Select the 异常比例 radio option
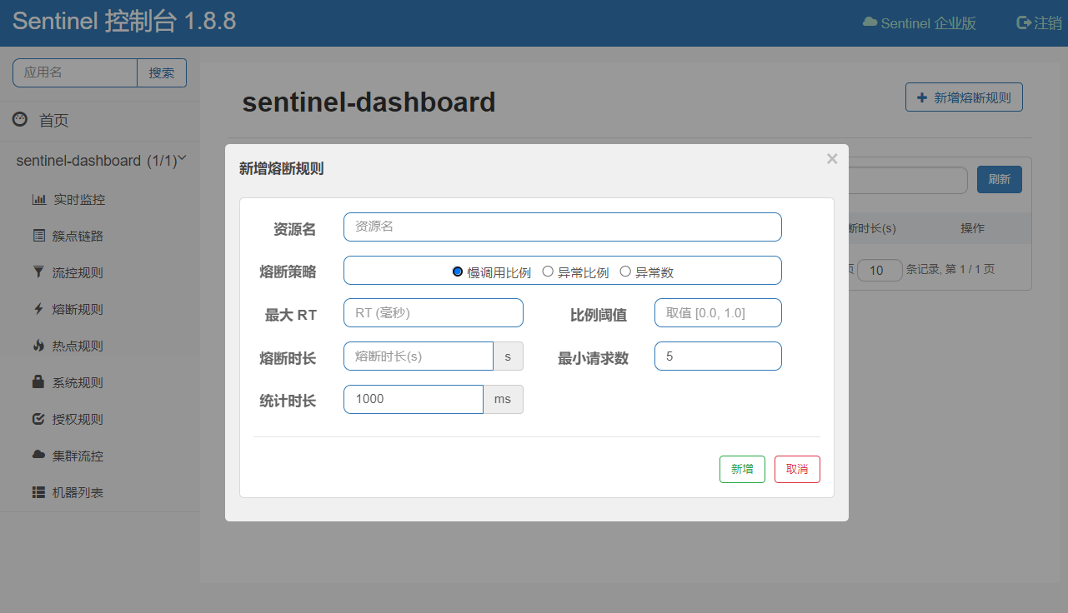Screen dimensions: 1068x613 click(548, 272)
